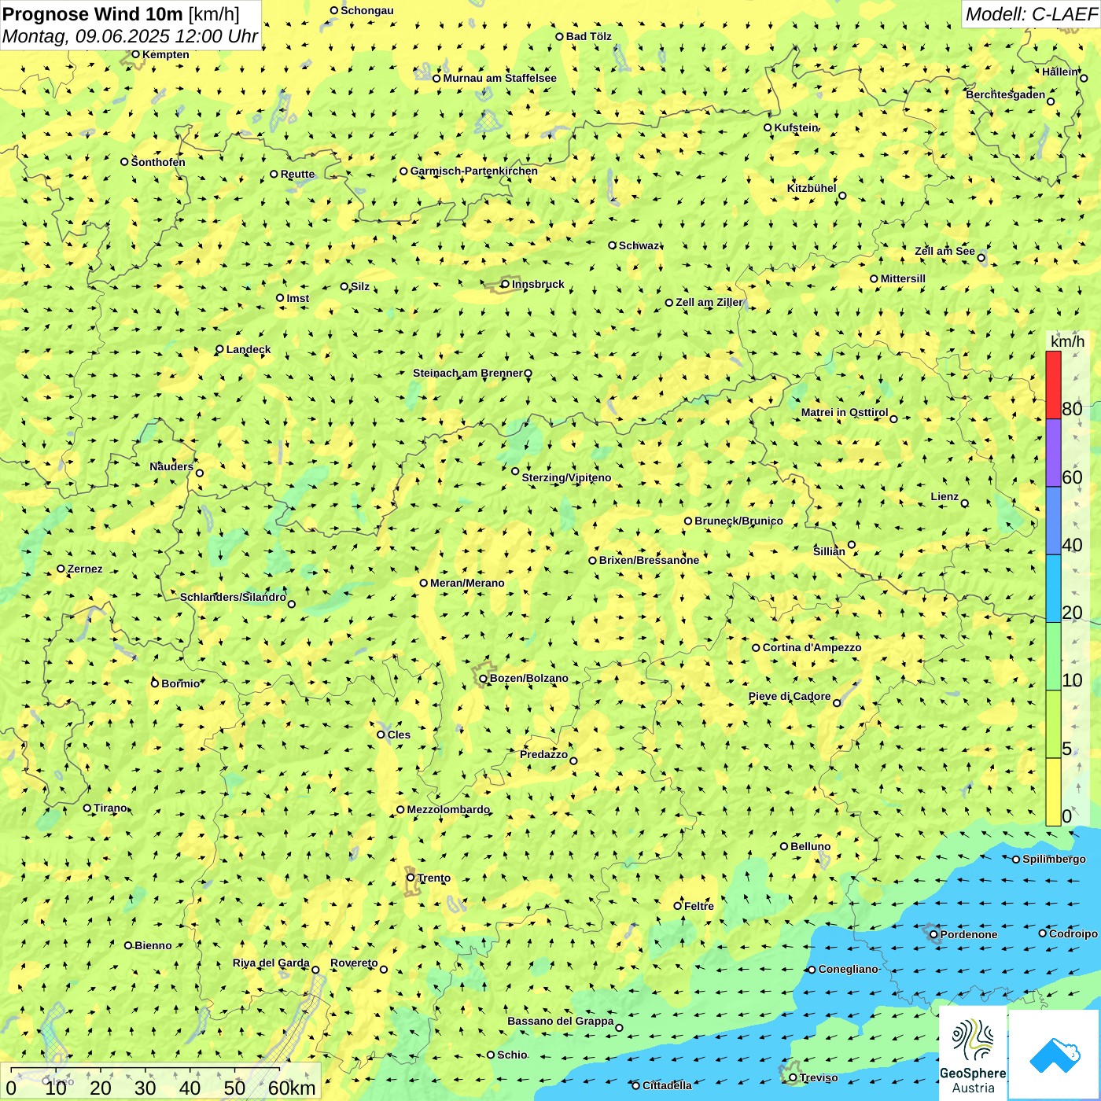Select the Bassano del Grappa label
1101x1101 pixels.
click(x=560, y=1021)
